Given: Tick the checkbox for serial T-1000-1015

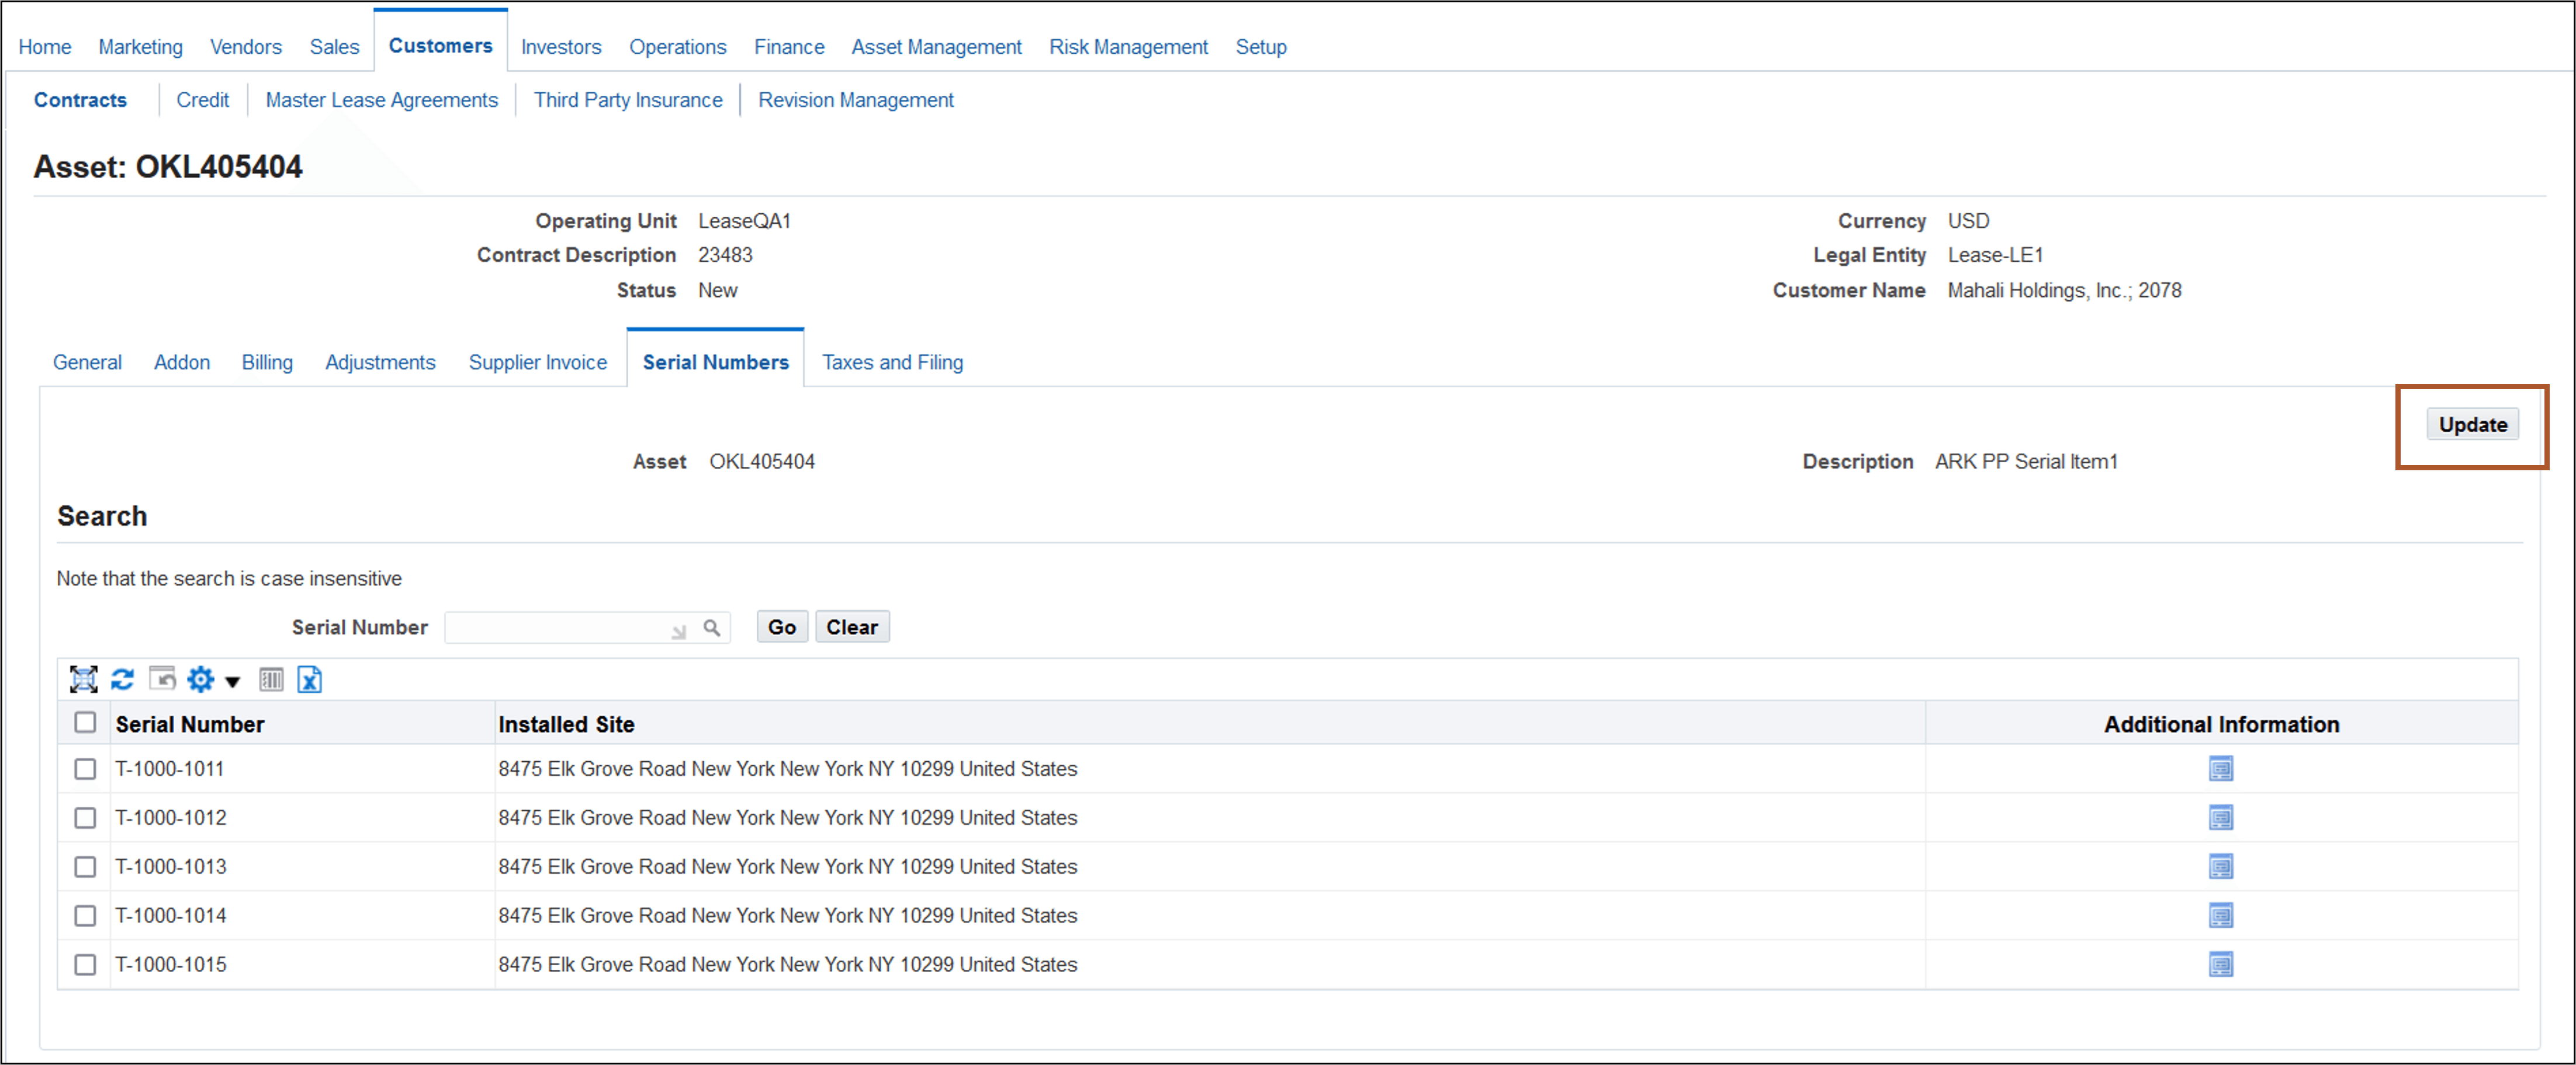Looking at the screenshot, I should [85, 965].
